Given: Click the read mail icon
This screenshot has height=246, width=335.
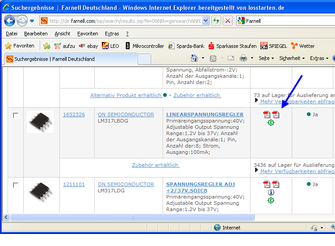Looking at the screenshot, I should [231, 58].
